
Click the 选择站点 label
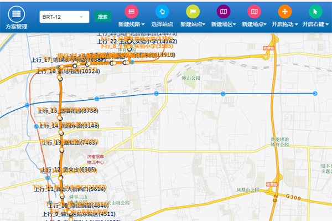(162, 24)
